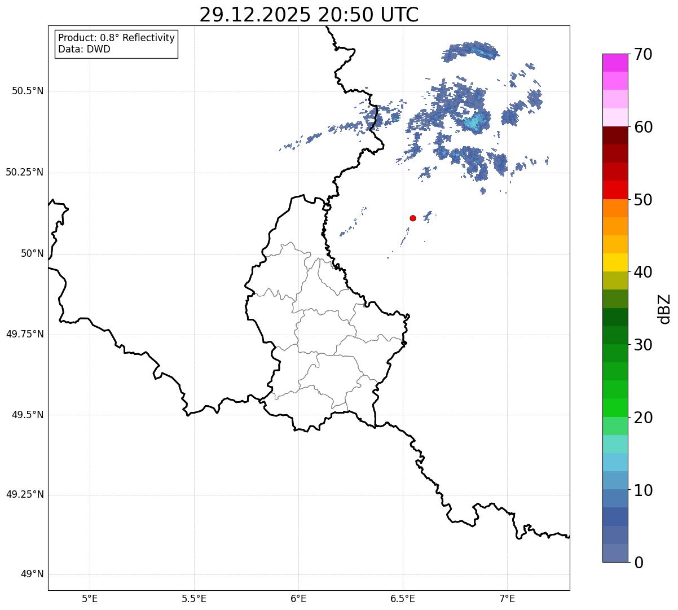Click the '70' colorbar tick label
Image resolution: width=678 pixels, height=610 pixels.
[643, 54]
